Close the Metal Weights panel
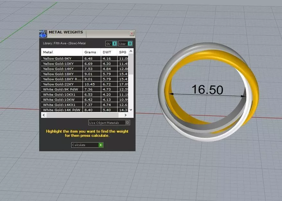This screenshot has width=282, height=201. click(x=132, y=33)
